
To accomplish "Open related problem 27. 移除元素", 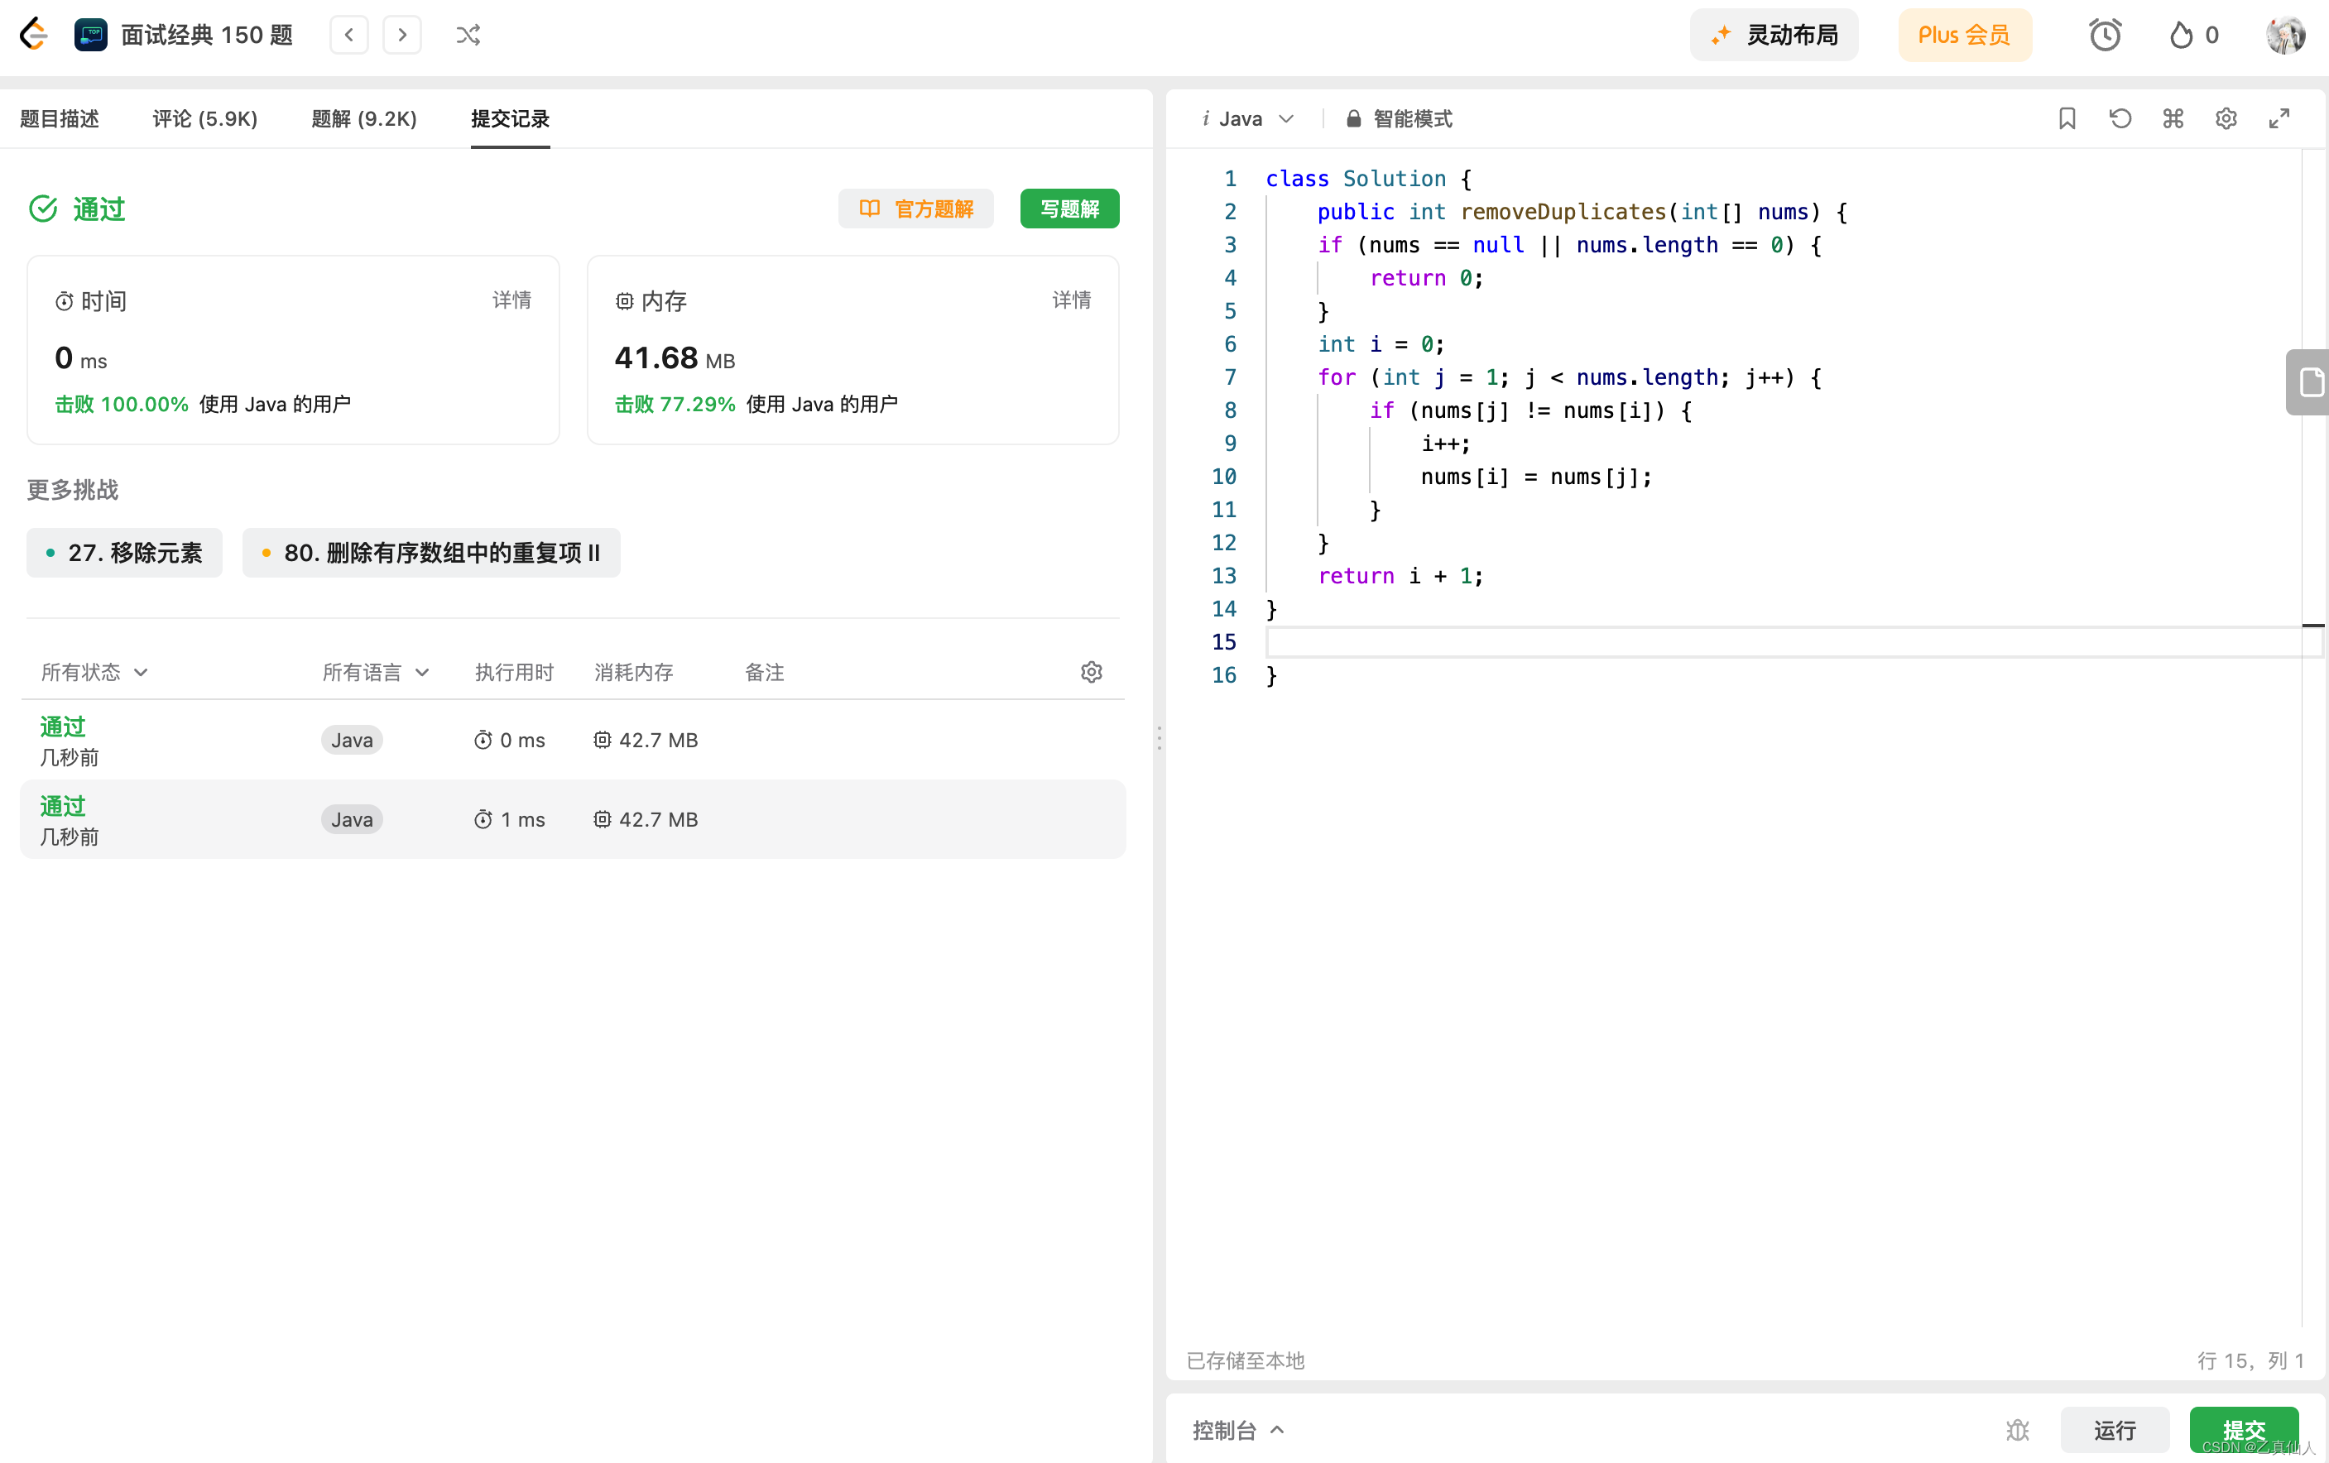I will click(x=125, y=552).
